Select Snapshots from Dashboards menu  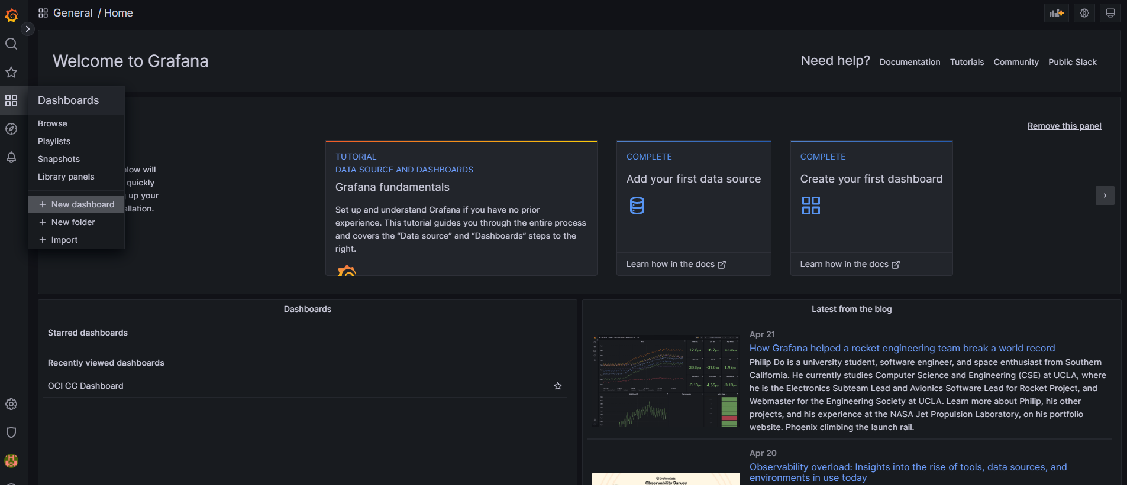(59, 159)
